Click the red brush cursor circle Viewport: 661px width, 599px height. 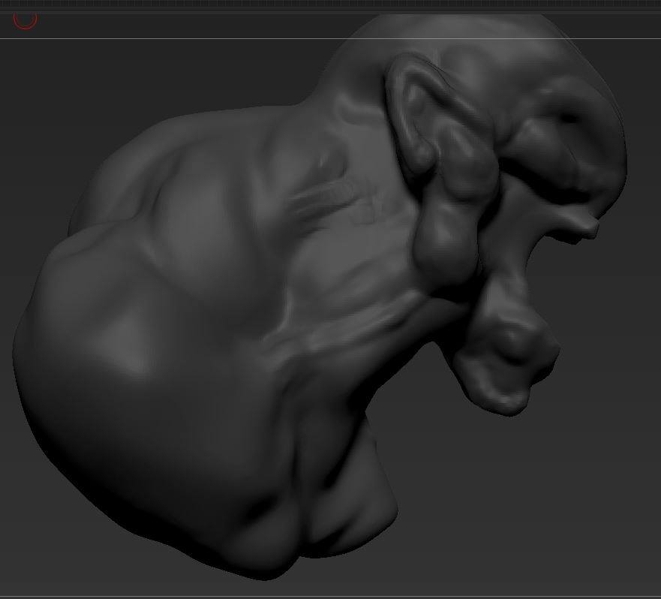point(26,20)
